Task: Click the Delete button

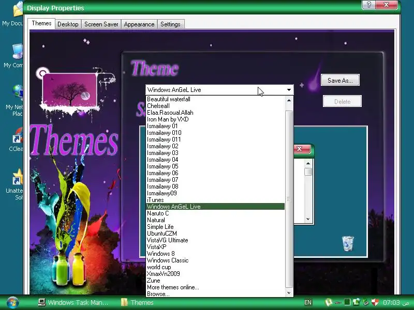Action: click(x=342, y=101)
